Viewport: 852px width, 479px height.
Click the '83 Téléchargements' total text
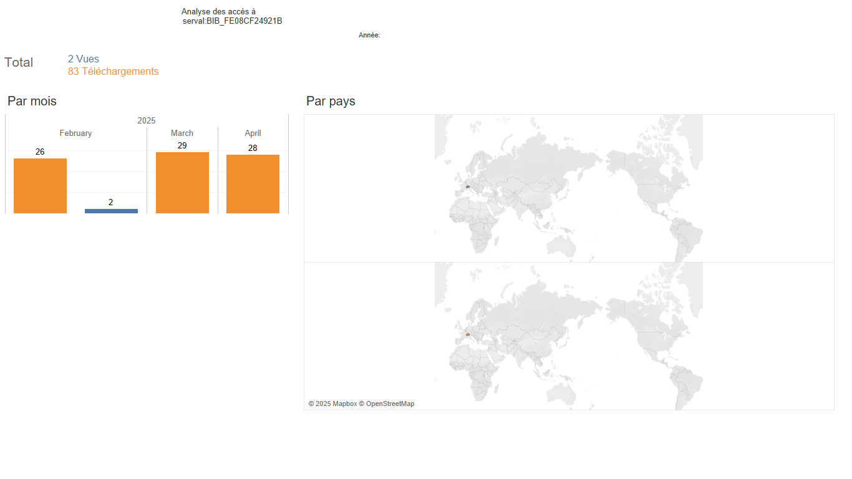coord(114,72)
